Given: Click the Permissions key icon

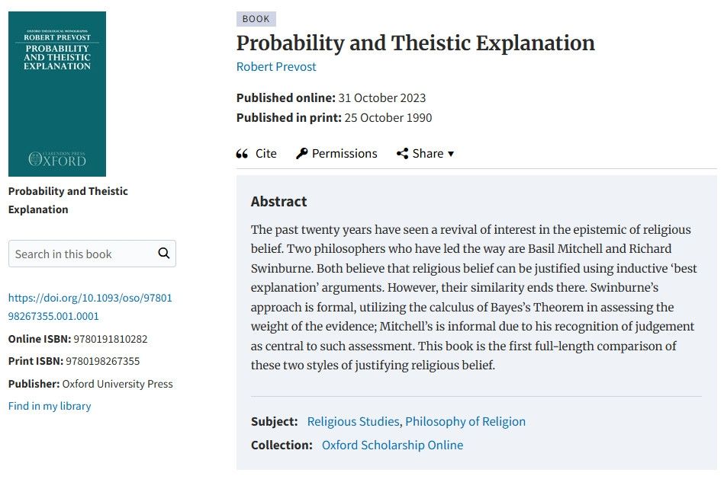Looking at the screenshot, I should (x=301, y=154).
